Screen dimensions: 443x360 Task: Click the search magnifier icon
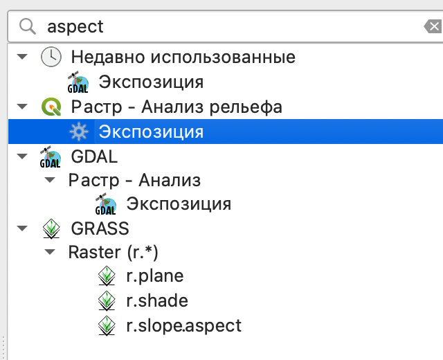point(28,27)
